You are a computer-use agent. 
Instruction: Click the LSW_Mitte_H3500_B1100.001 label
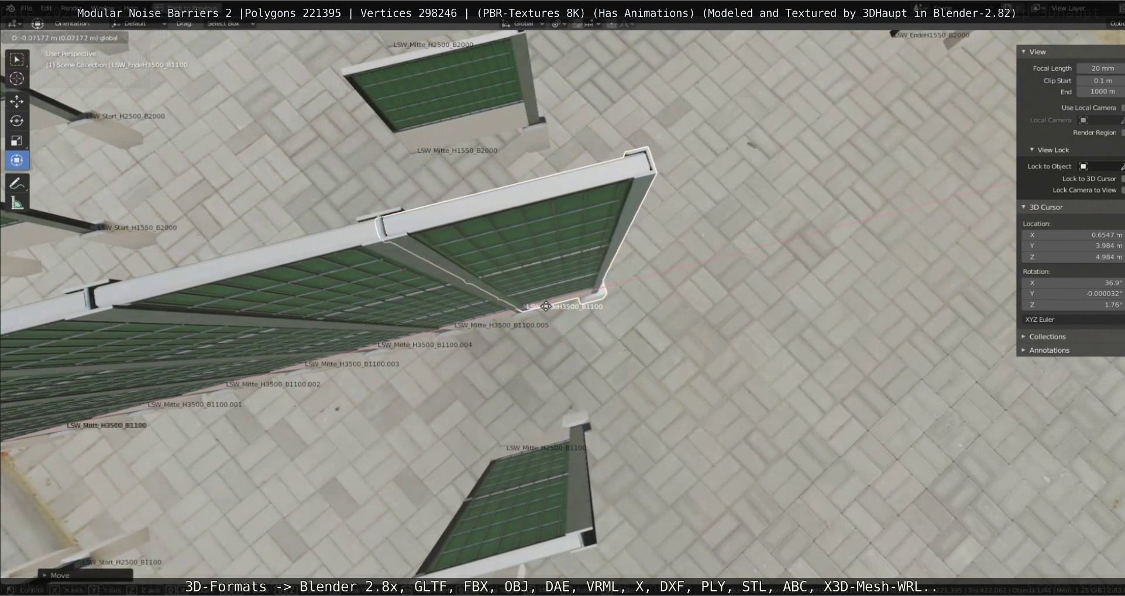pyautogui.click(x=194, y=404)
